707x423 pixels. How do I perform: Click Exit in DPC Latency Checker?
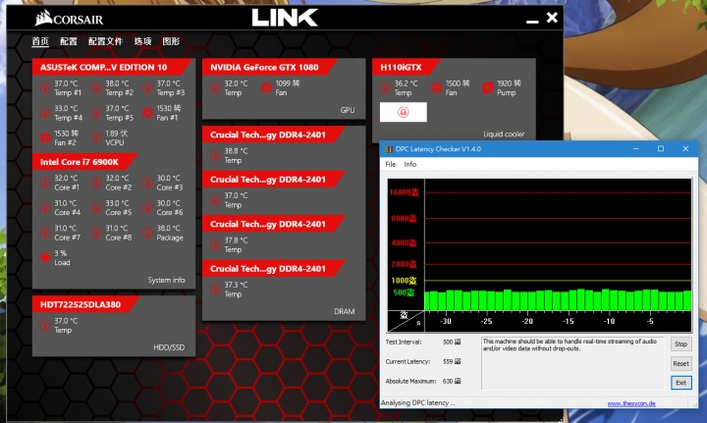tap(680, 383)
